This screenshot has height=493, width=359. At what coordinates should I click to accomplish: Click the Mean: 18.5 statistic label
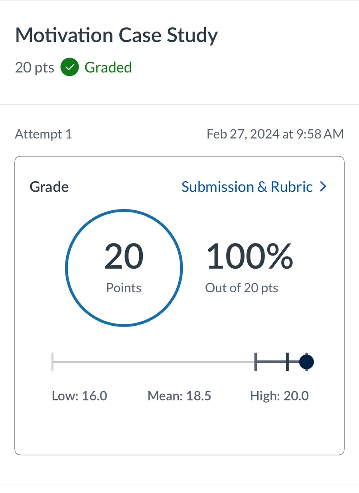tap(179, 396)
